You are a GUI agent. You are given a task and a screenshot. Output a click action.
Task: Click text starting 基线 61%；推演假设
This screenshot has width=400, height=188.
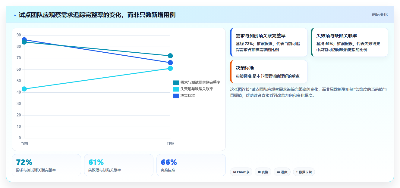pyautogui.click(x=348, y=47)
